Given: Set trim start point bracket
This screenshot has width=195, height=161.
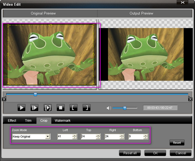Looking at the screenshot, I should point(73,108).
